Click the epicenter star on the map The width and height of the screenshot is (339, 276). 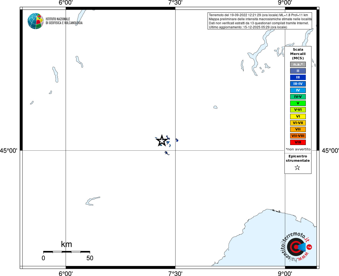click(x=162, y=140)
